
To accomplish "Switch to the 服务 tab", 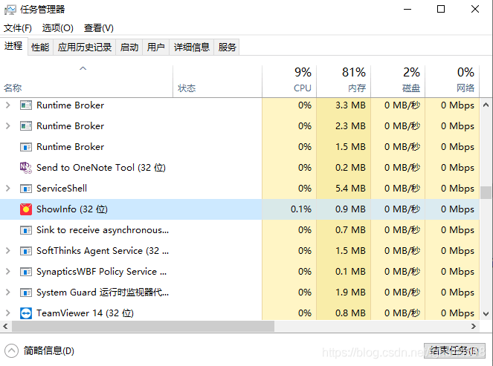I will click(227, 47).
